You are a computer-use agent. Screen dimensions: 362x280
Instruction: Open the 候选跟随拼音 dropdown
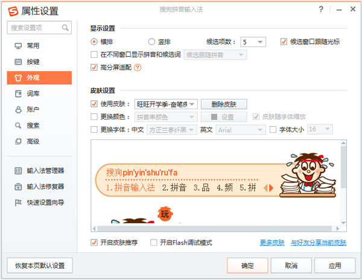point(215,55)
